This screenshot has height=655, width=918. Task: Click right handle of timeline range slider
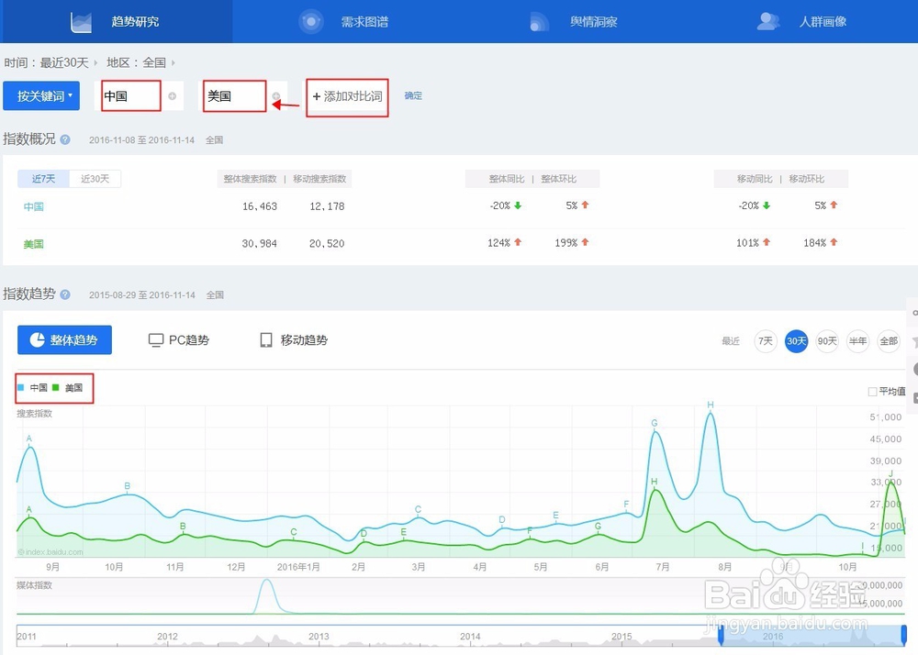(904, 635)
